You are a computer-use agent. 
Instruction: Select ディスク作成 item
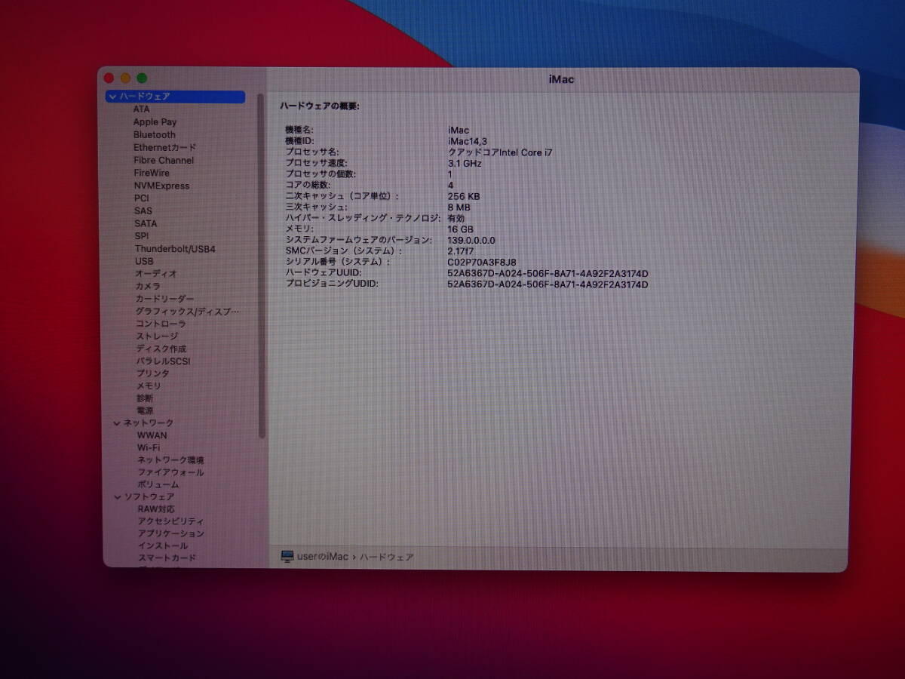click(161, 349)
